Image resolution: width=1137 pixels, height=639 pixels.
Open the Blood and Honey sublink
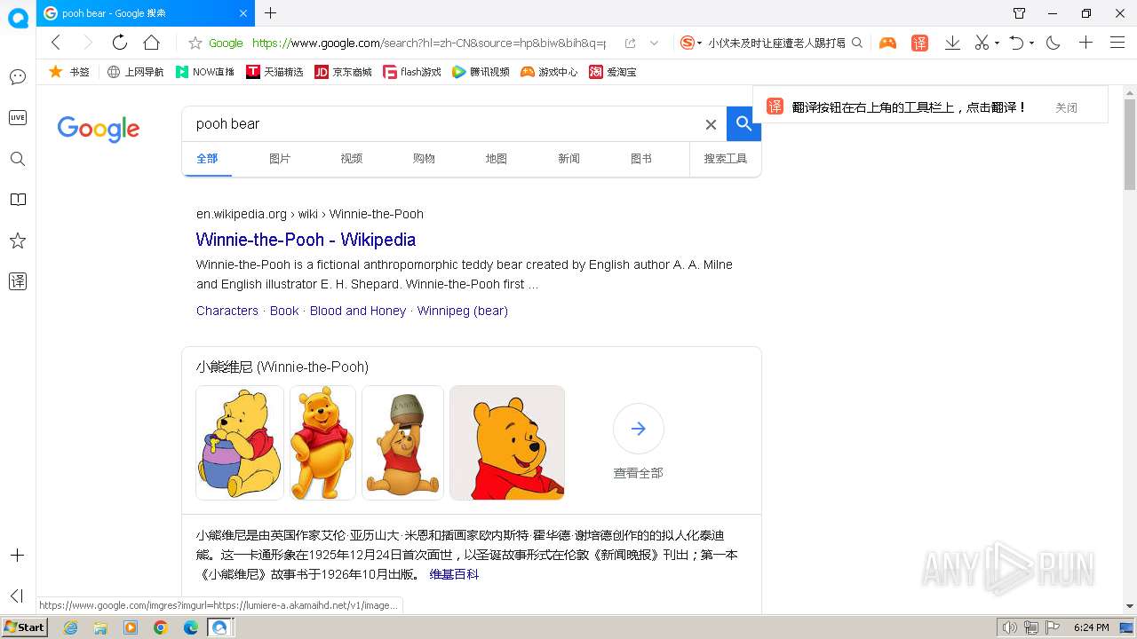coord(358,311)
